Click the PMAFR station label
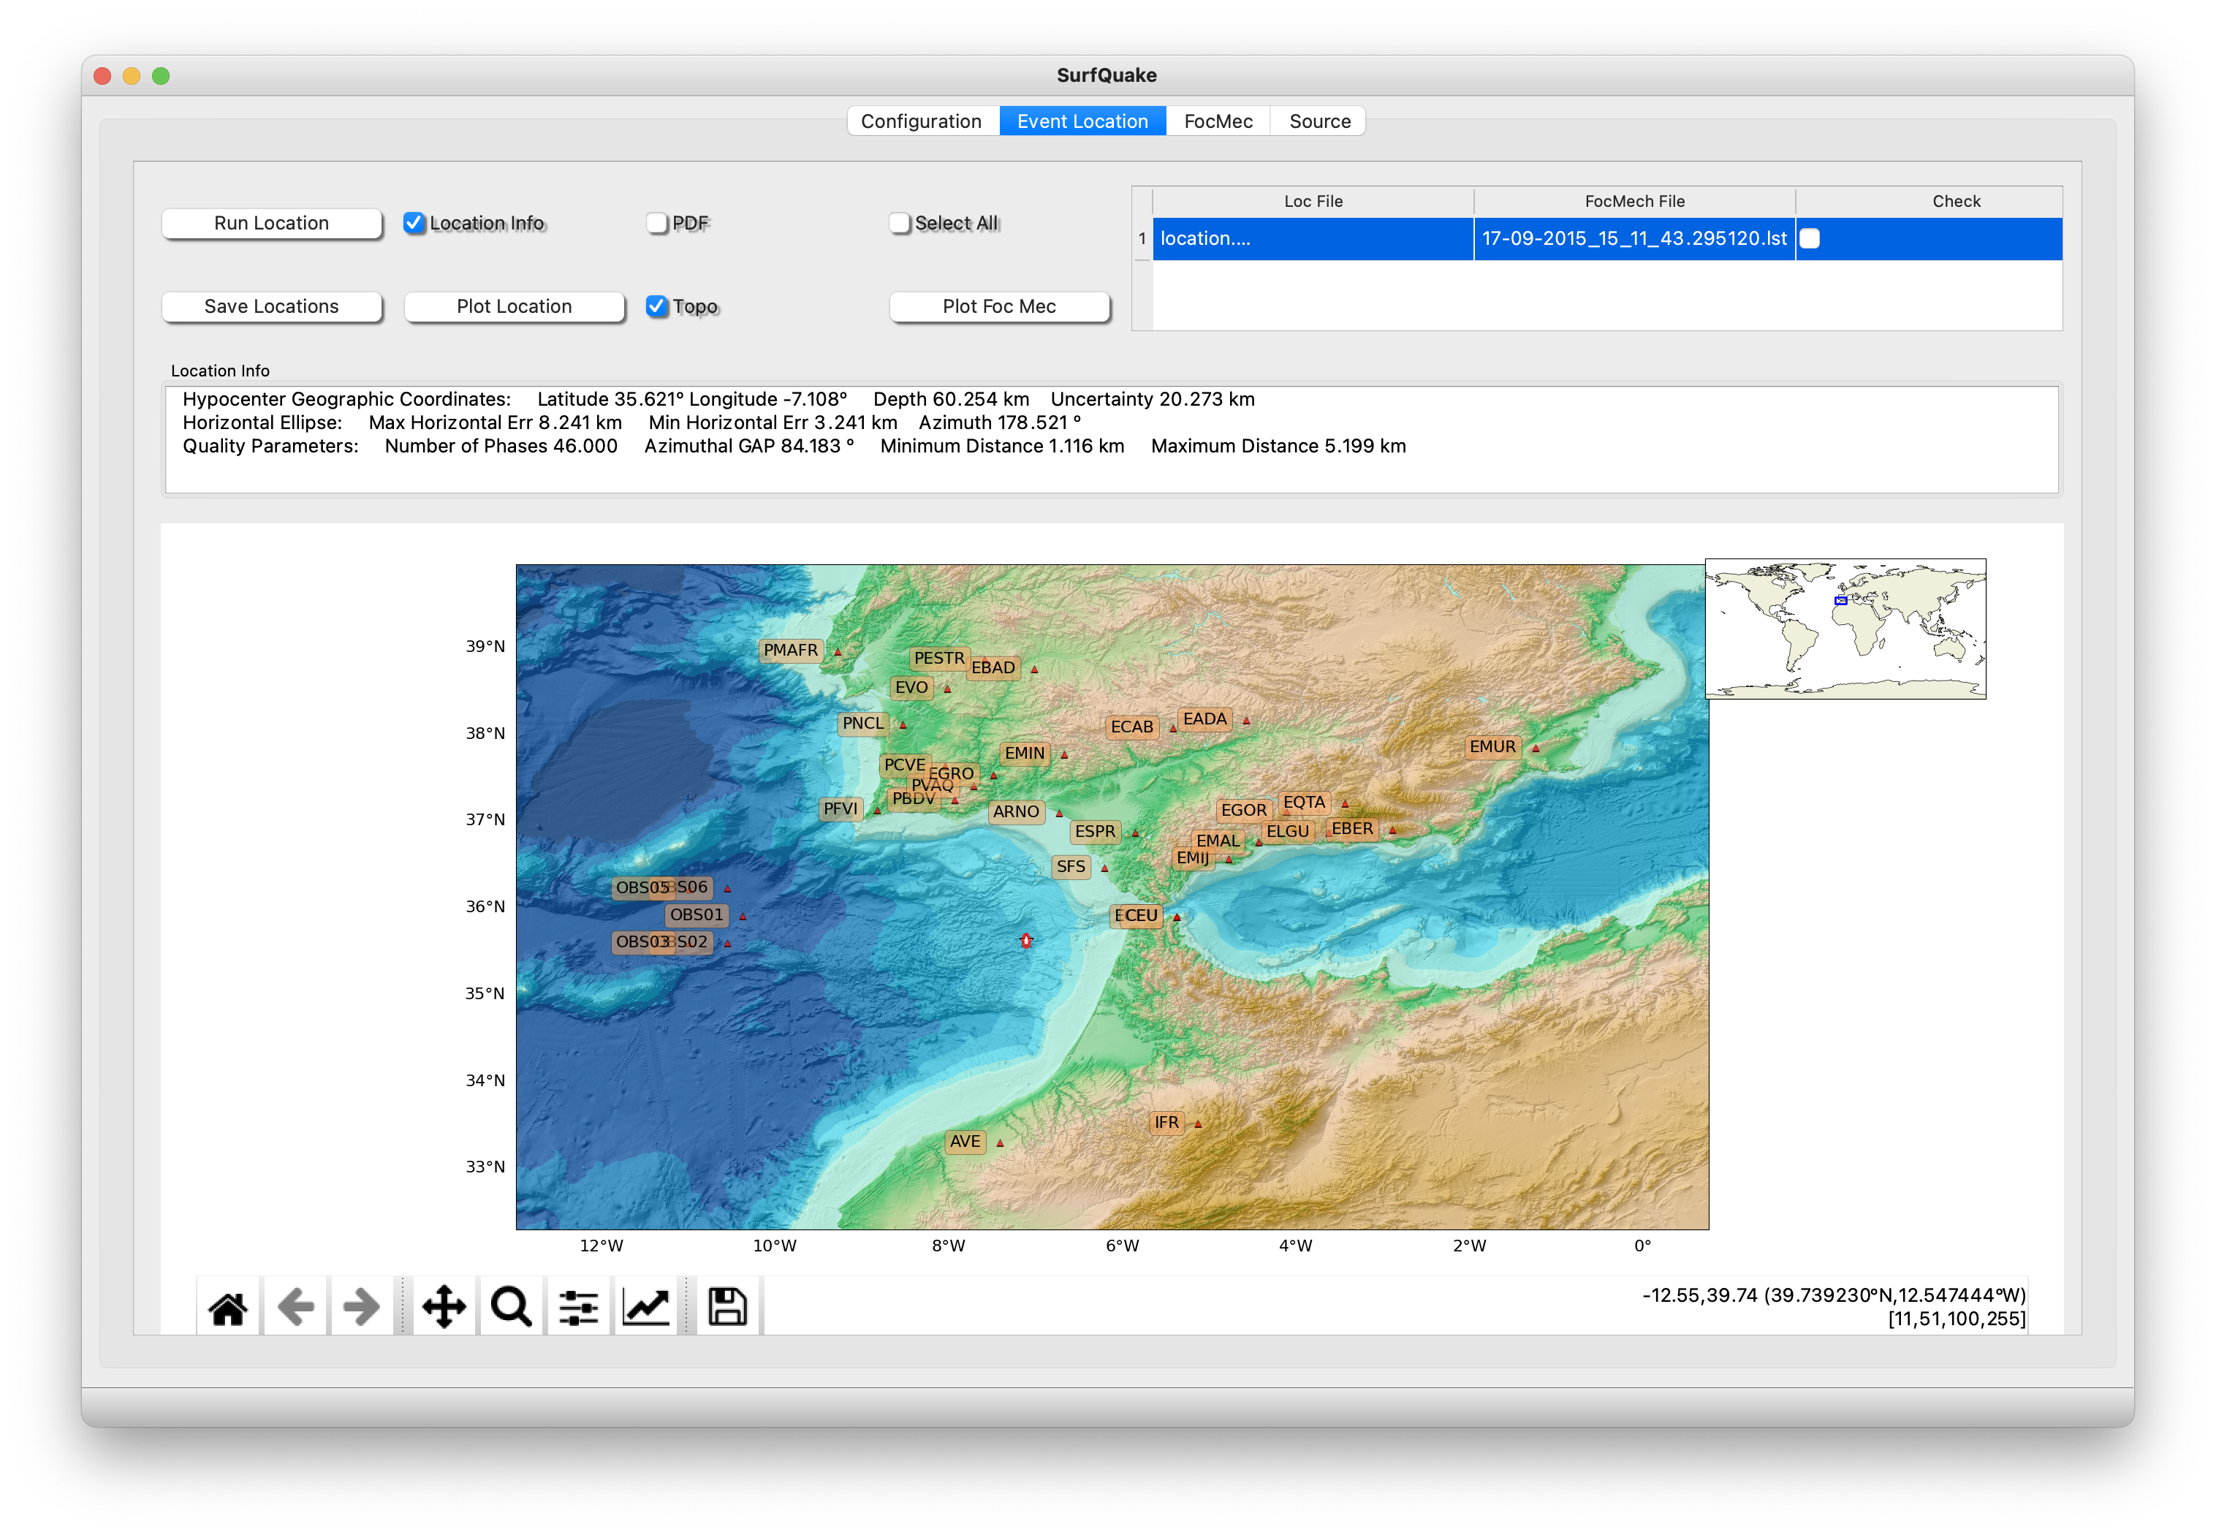Viewport: 2216px width, 1535px height. tap(790, 650)
